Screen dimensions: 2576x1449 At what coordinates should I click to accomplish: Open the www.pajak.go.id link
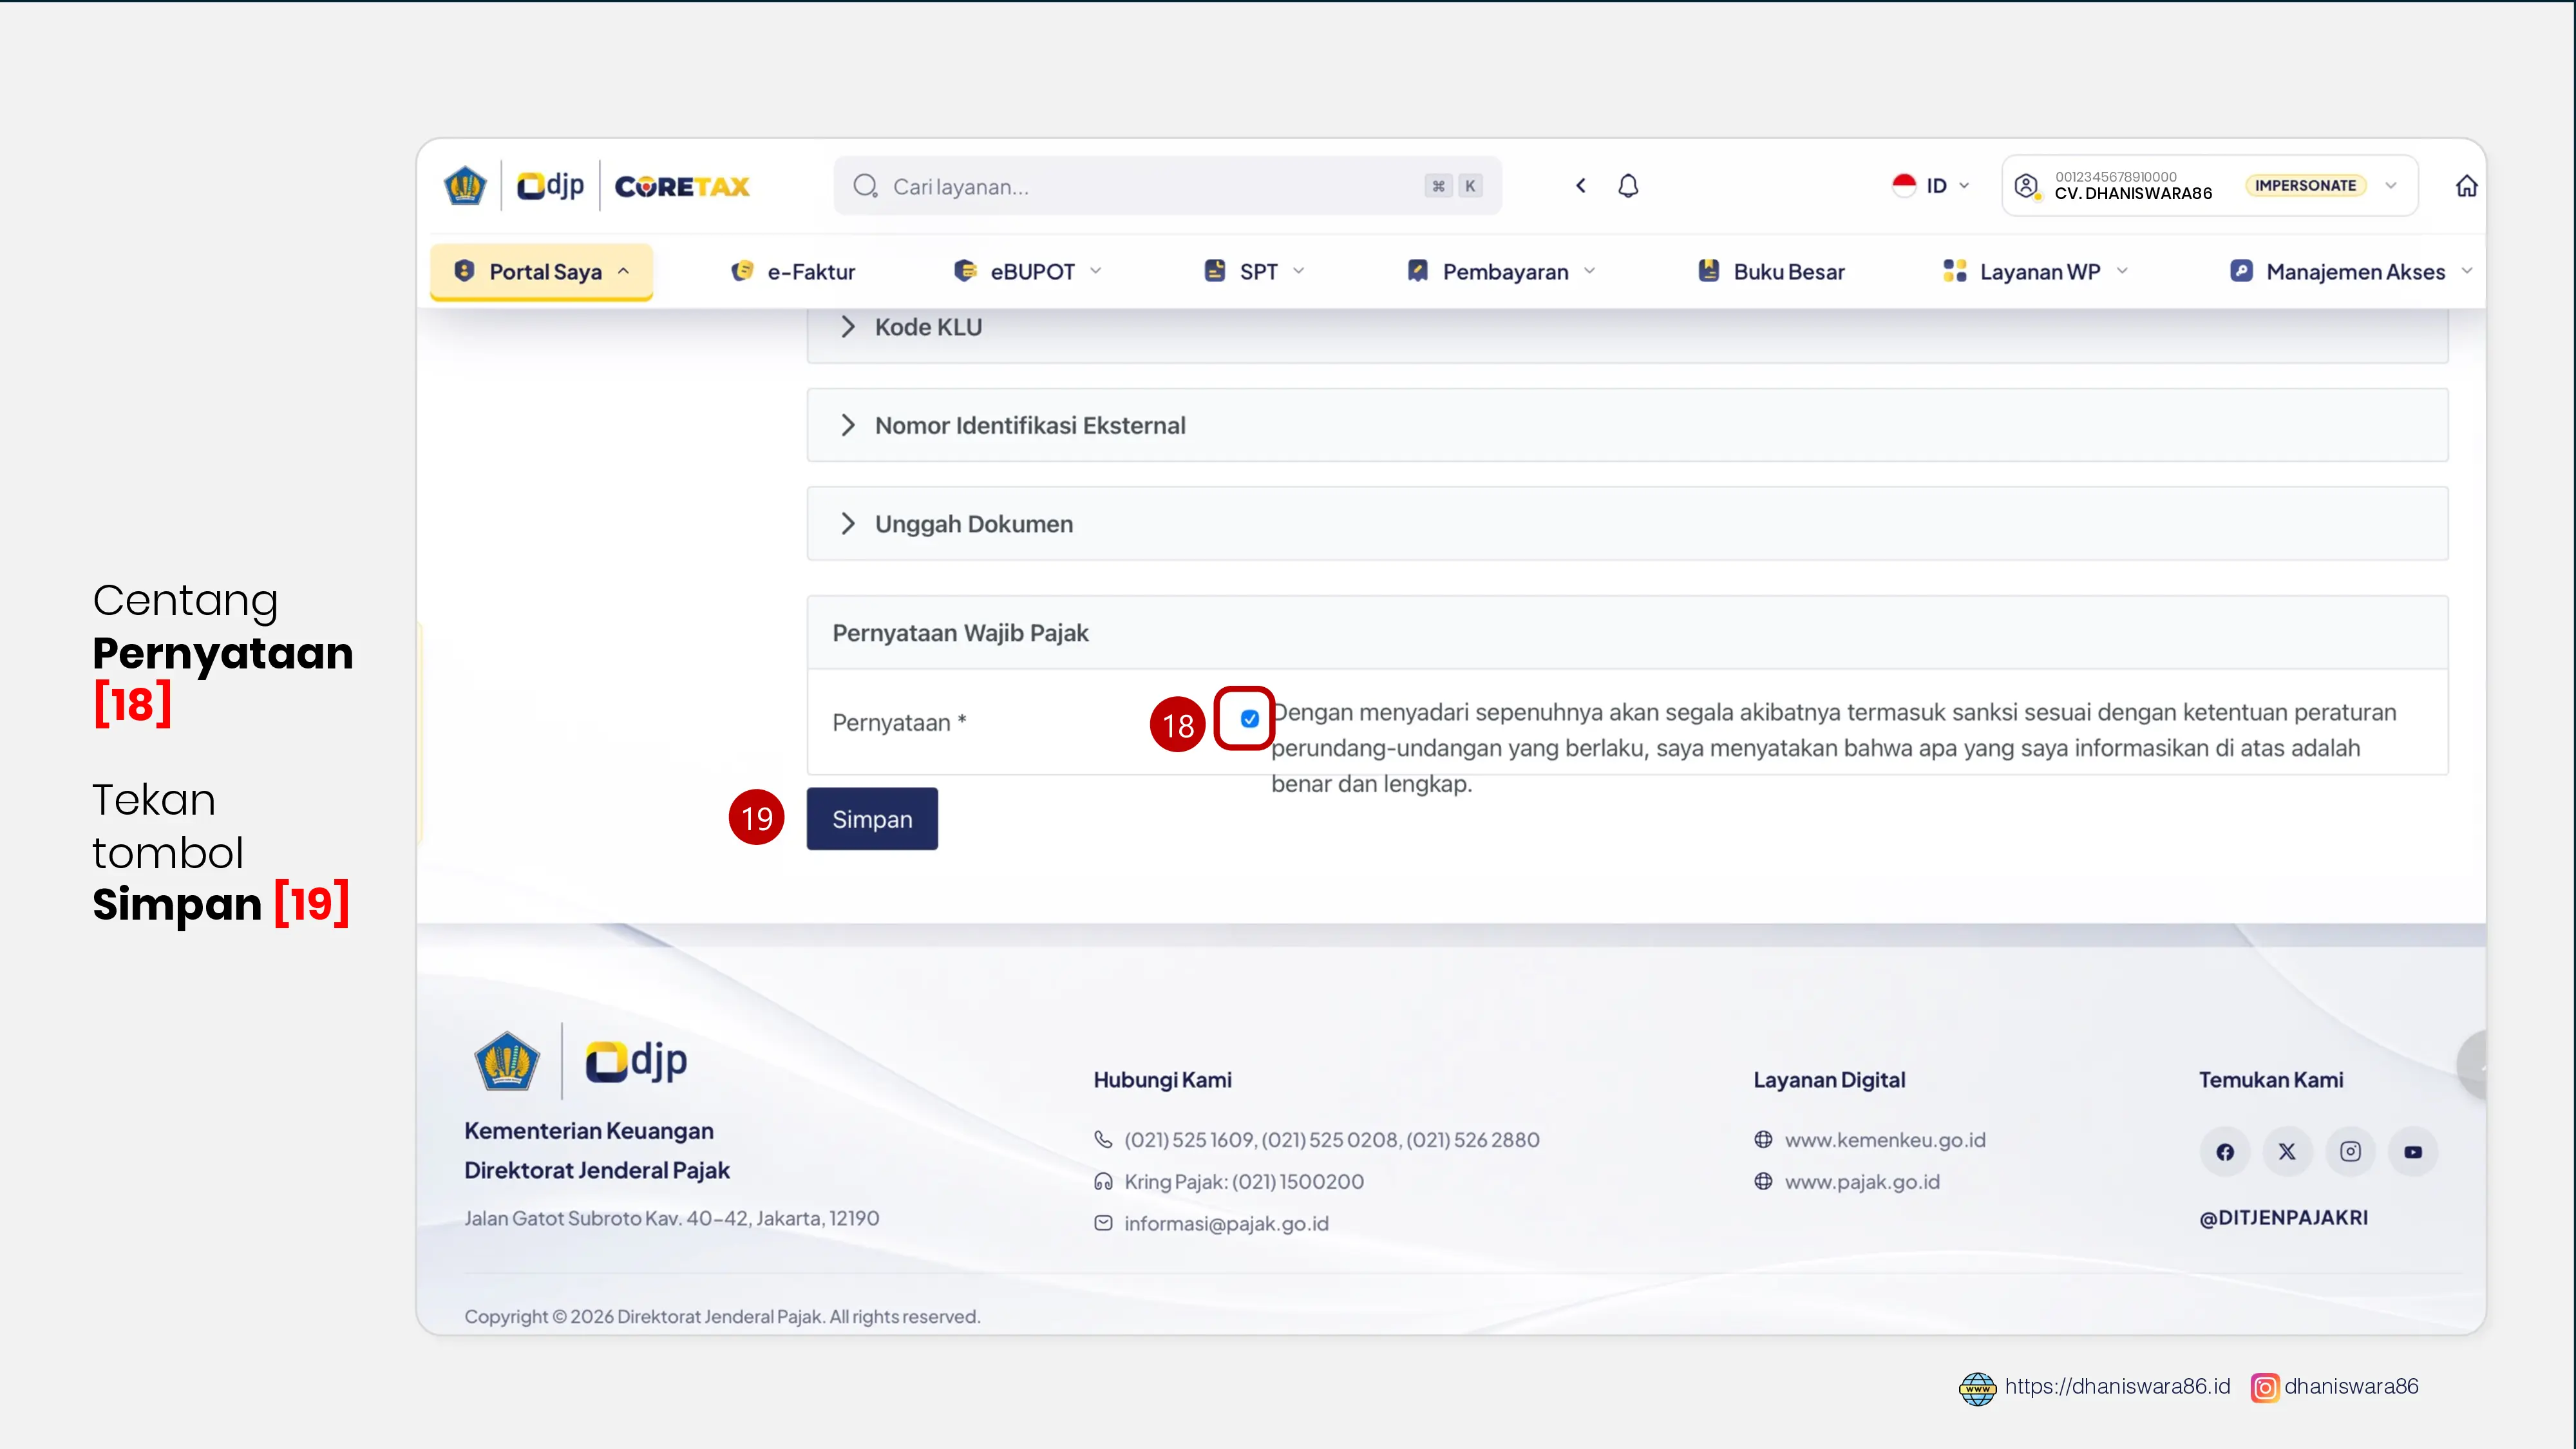(x=1862, y=1182)
